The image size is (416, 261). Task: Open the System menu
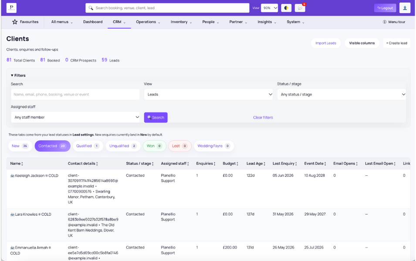(295, 22)
